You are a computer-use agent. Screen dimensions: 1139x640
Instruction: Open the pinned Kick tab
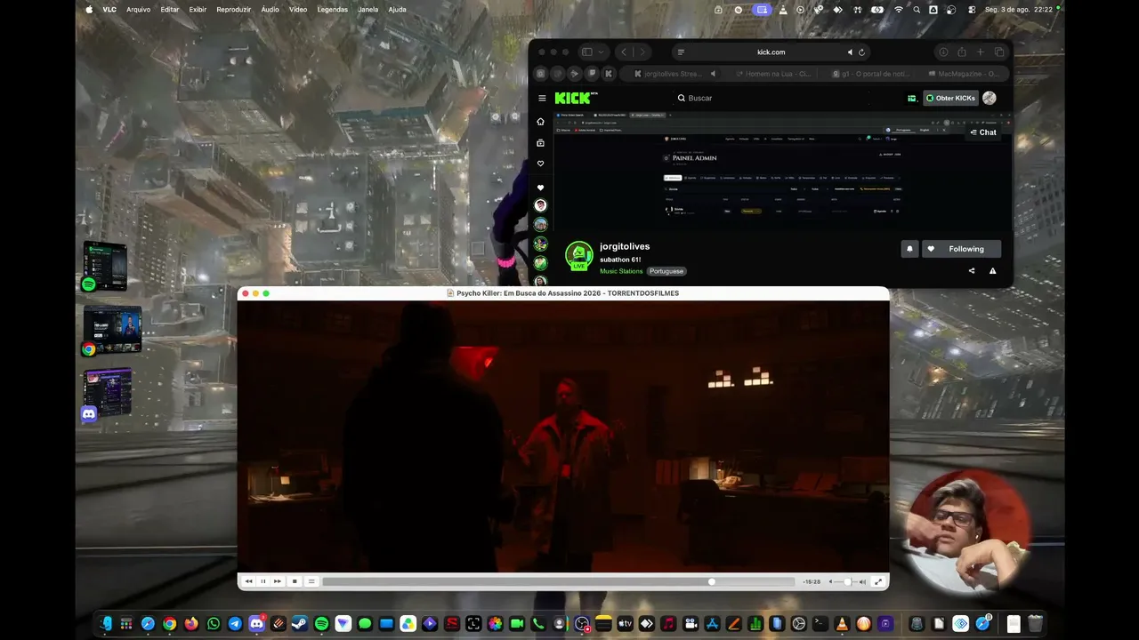point(609,74)
